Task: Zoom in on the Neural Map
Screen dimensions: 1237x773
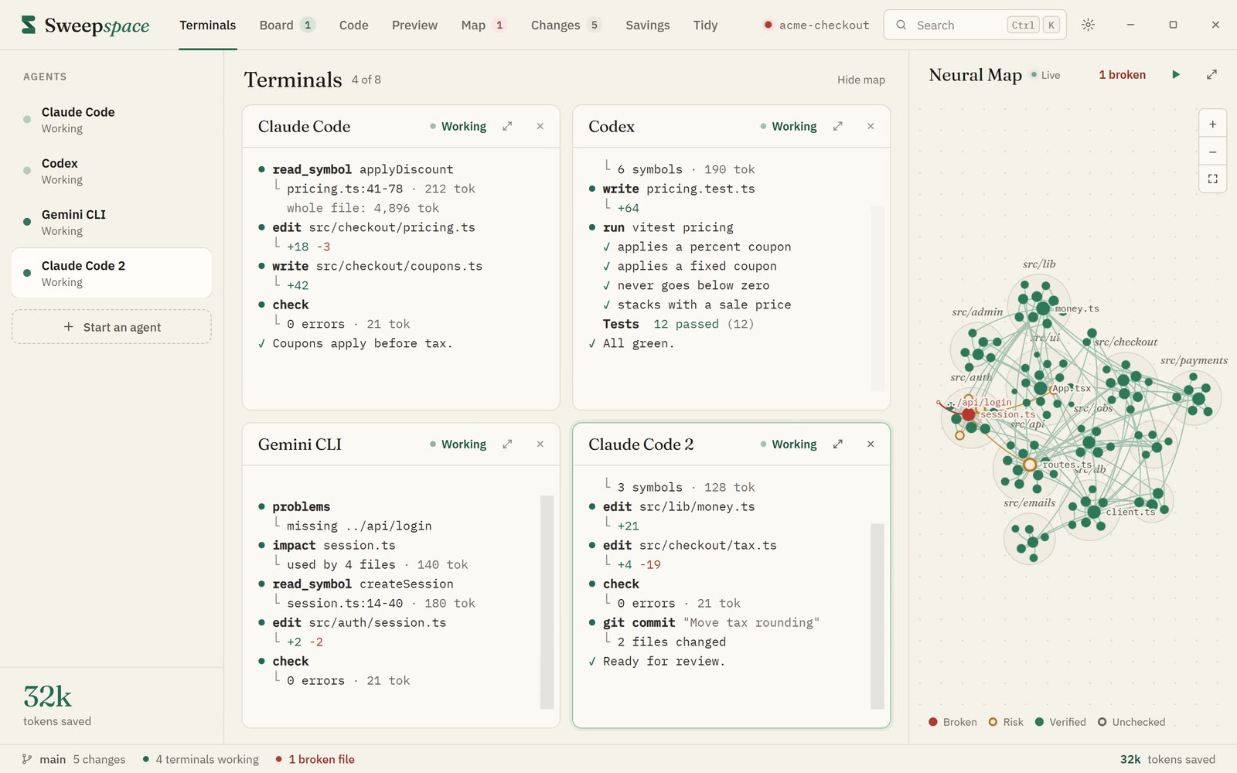Action: (x=1212, y=124)
